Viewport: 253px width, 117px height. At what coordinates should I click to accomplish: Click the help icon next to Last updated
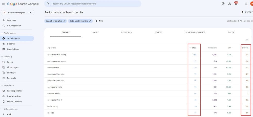(x=252, y=21)
